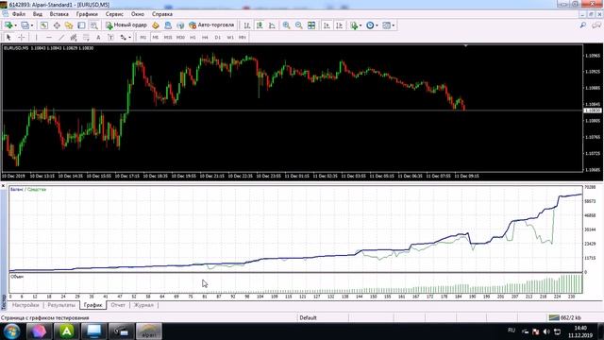Toggle Авто-торговля on or off
The height and width of the screenshot is (340, 604).
pos(211,25)
